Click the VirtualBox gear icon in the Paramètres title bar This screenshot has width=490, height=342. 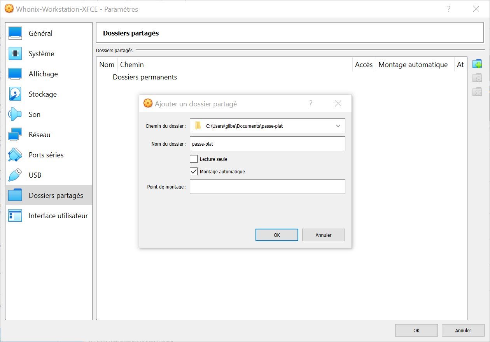coord(9,9)
